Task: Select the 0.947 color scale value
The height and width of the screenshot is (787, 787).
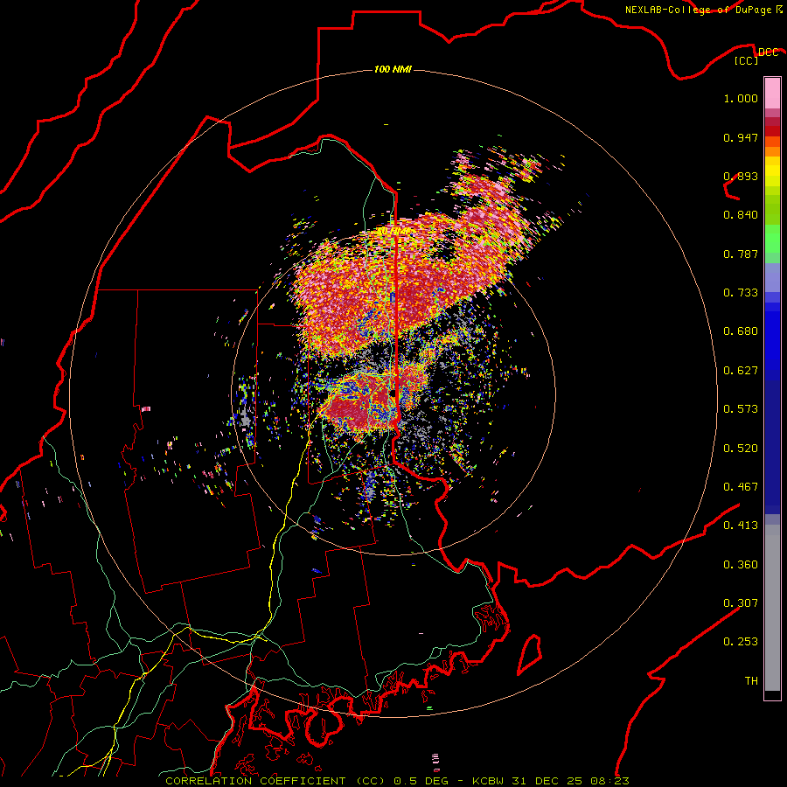Action: coord(741,137)
